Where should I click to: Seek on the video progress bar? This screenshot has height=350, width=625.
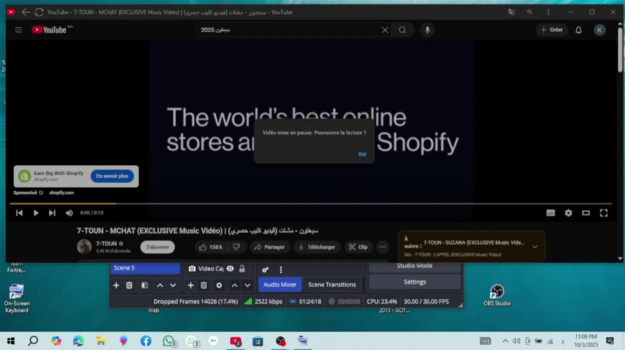312,204
